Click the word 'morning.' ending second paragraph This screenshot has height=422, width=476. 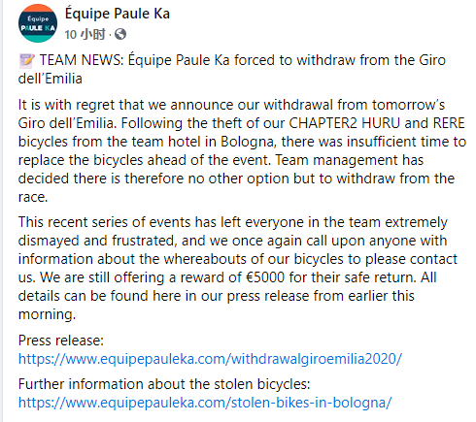47,314
